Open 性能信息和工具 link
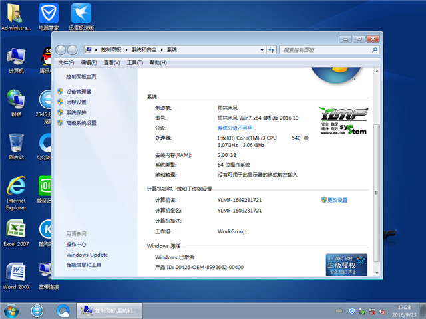The width and height of the screenshot is (426, 319). [x=84, y=265]
